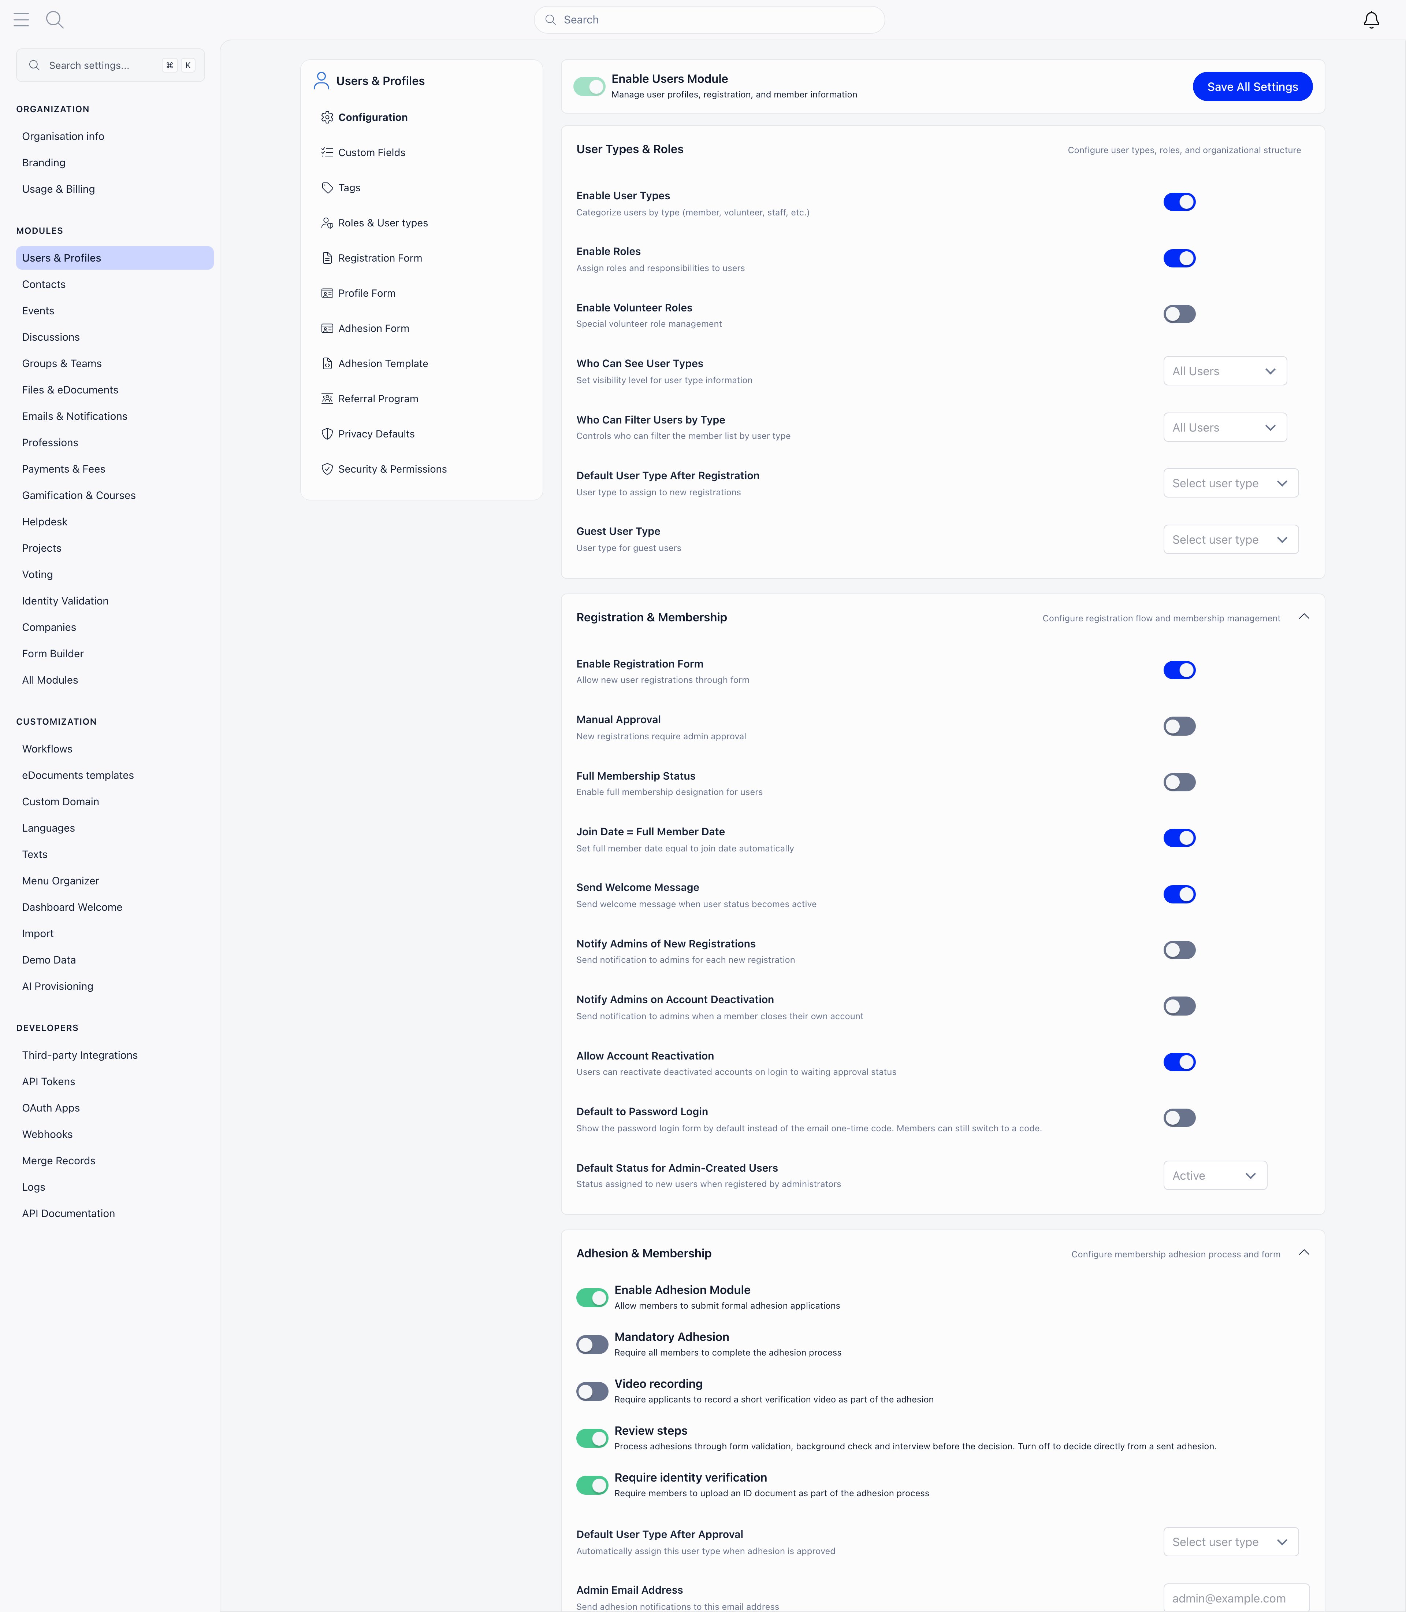Toggle the Send Welcome Message switch
1406x1612 pixels.
click(1179, 894)
